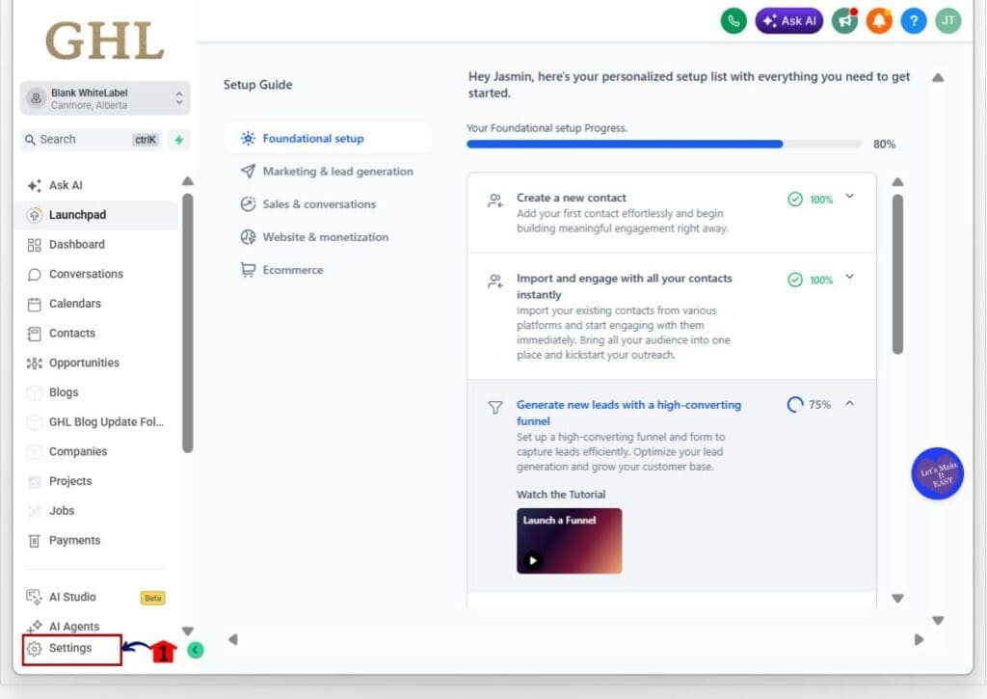Screen dimensions: 987x699
Task: Collapse the sidebar with green chevron button
Action: (196, 650)
